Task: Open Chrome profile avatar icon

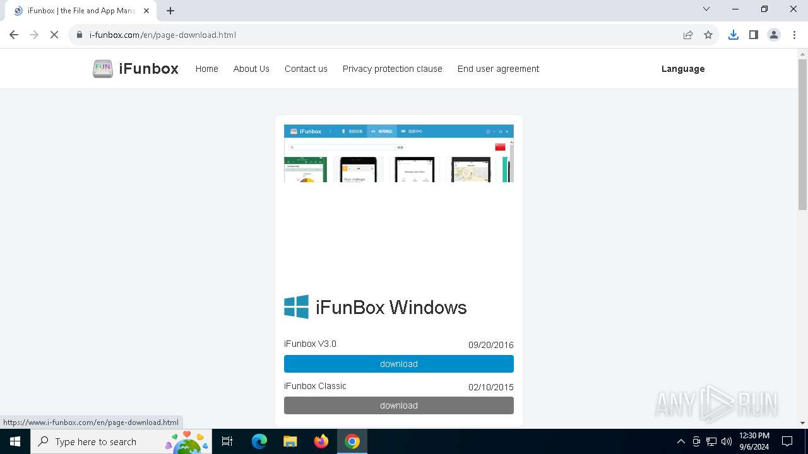Action: pyautogui.click(x=773, y=35)
